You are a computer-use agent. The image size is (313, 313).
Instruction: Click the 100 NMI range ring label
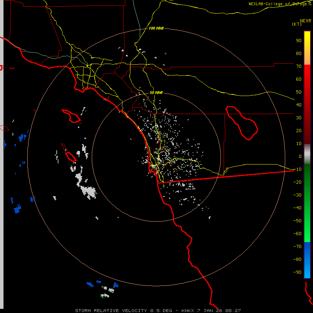point(156,28)
